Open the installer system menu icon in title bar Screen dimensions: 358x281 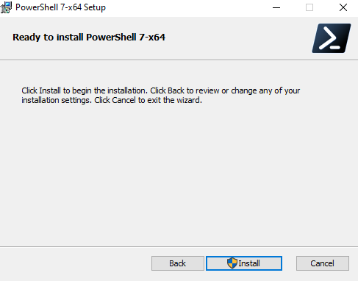[6, 7]
